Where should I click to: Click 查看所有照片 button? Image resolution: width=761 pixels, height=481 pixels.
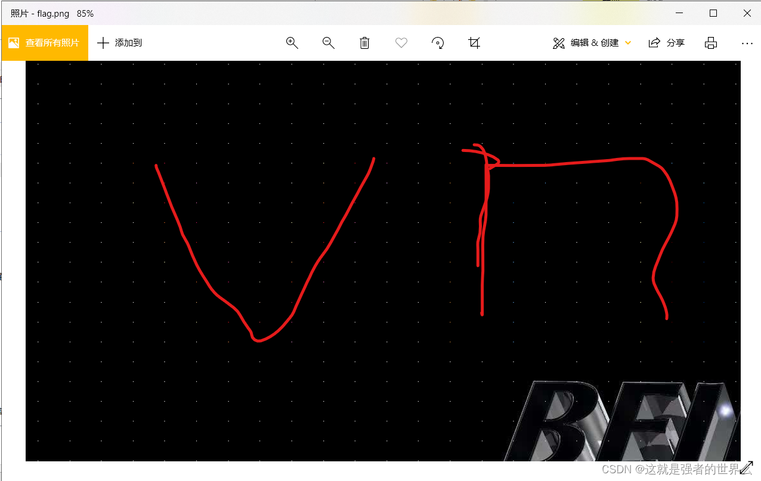click(x=45, y=43)
